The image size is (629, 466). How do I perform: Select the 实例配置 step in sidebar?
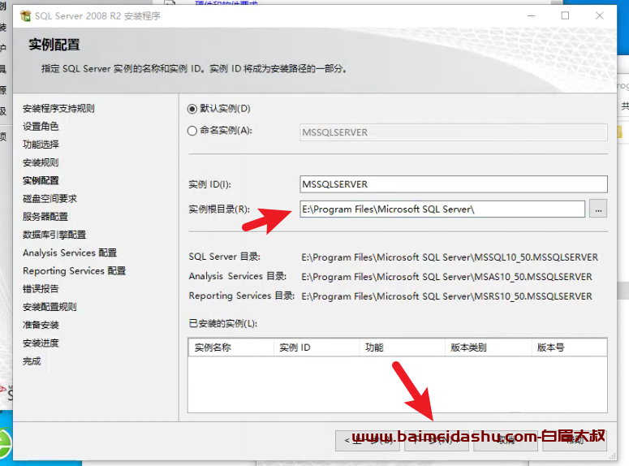coord(41,180)
